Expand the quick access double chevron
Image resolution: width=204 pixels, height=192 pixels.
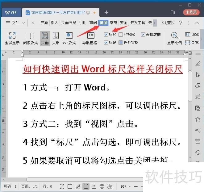pyautogui.click(x=33, y=23)
